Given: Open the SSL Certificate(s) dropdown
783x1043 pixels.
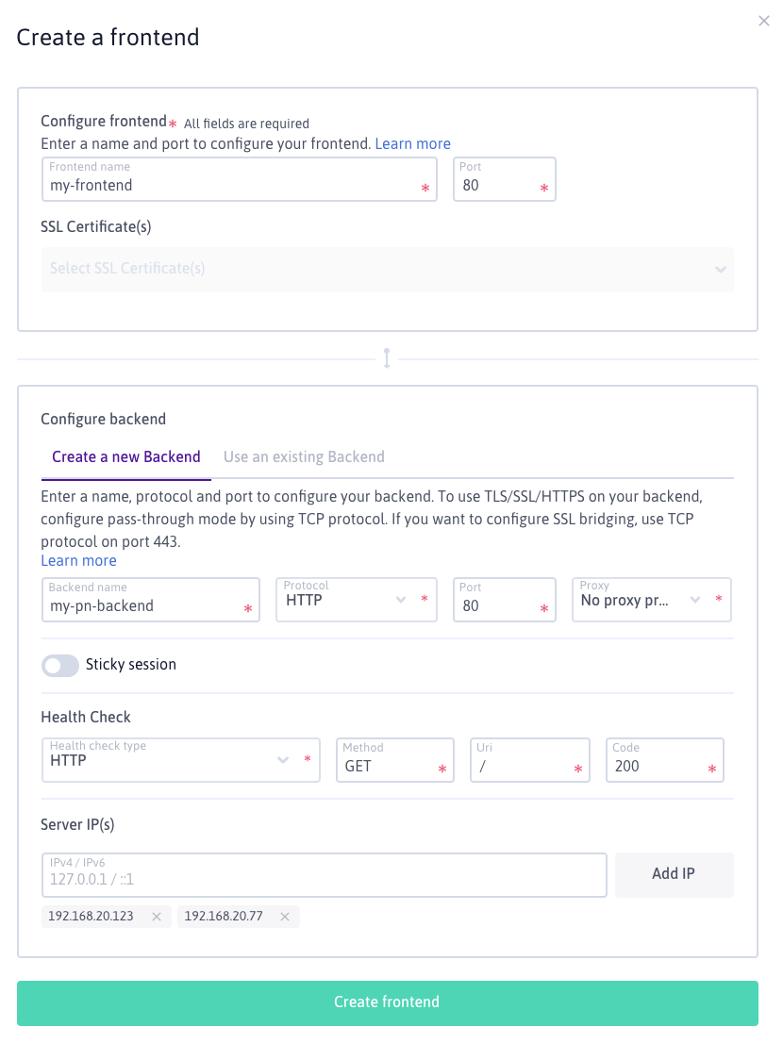Looking at the screenshot, I should click(x=387, y=270).
